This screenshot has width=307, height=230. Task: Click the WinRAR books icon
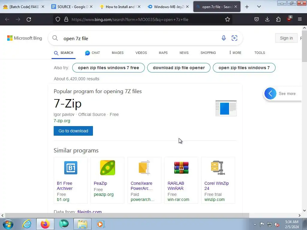point(181,168)
